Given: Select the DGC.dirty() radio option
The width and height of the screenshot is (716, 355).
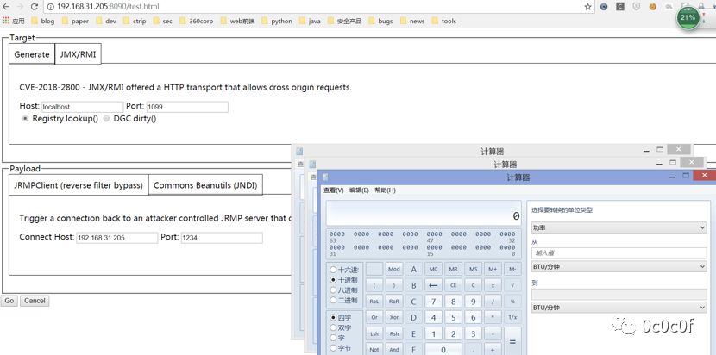Looking at the screenshot, I should 106,119.
